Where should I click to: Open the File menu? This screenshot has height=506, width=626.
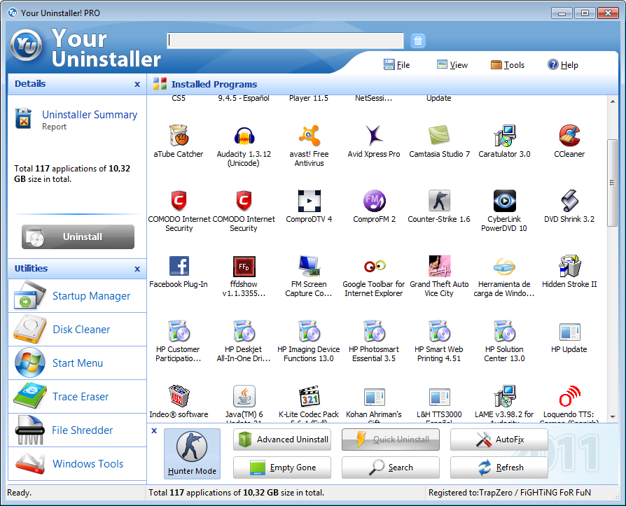coord(396,64)
